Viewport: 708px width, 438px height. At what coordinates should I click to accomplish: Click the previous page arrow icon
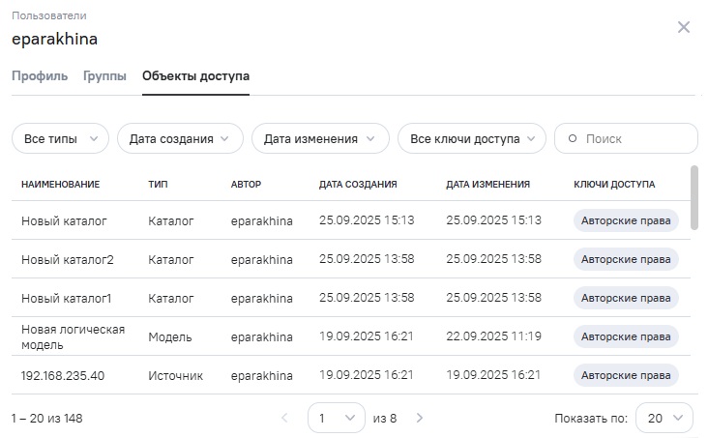click(x=284, y=419)
